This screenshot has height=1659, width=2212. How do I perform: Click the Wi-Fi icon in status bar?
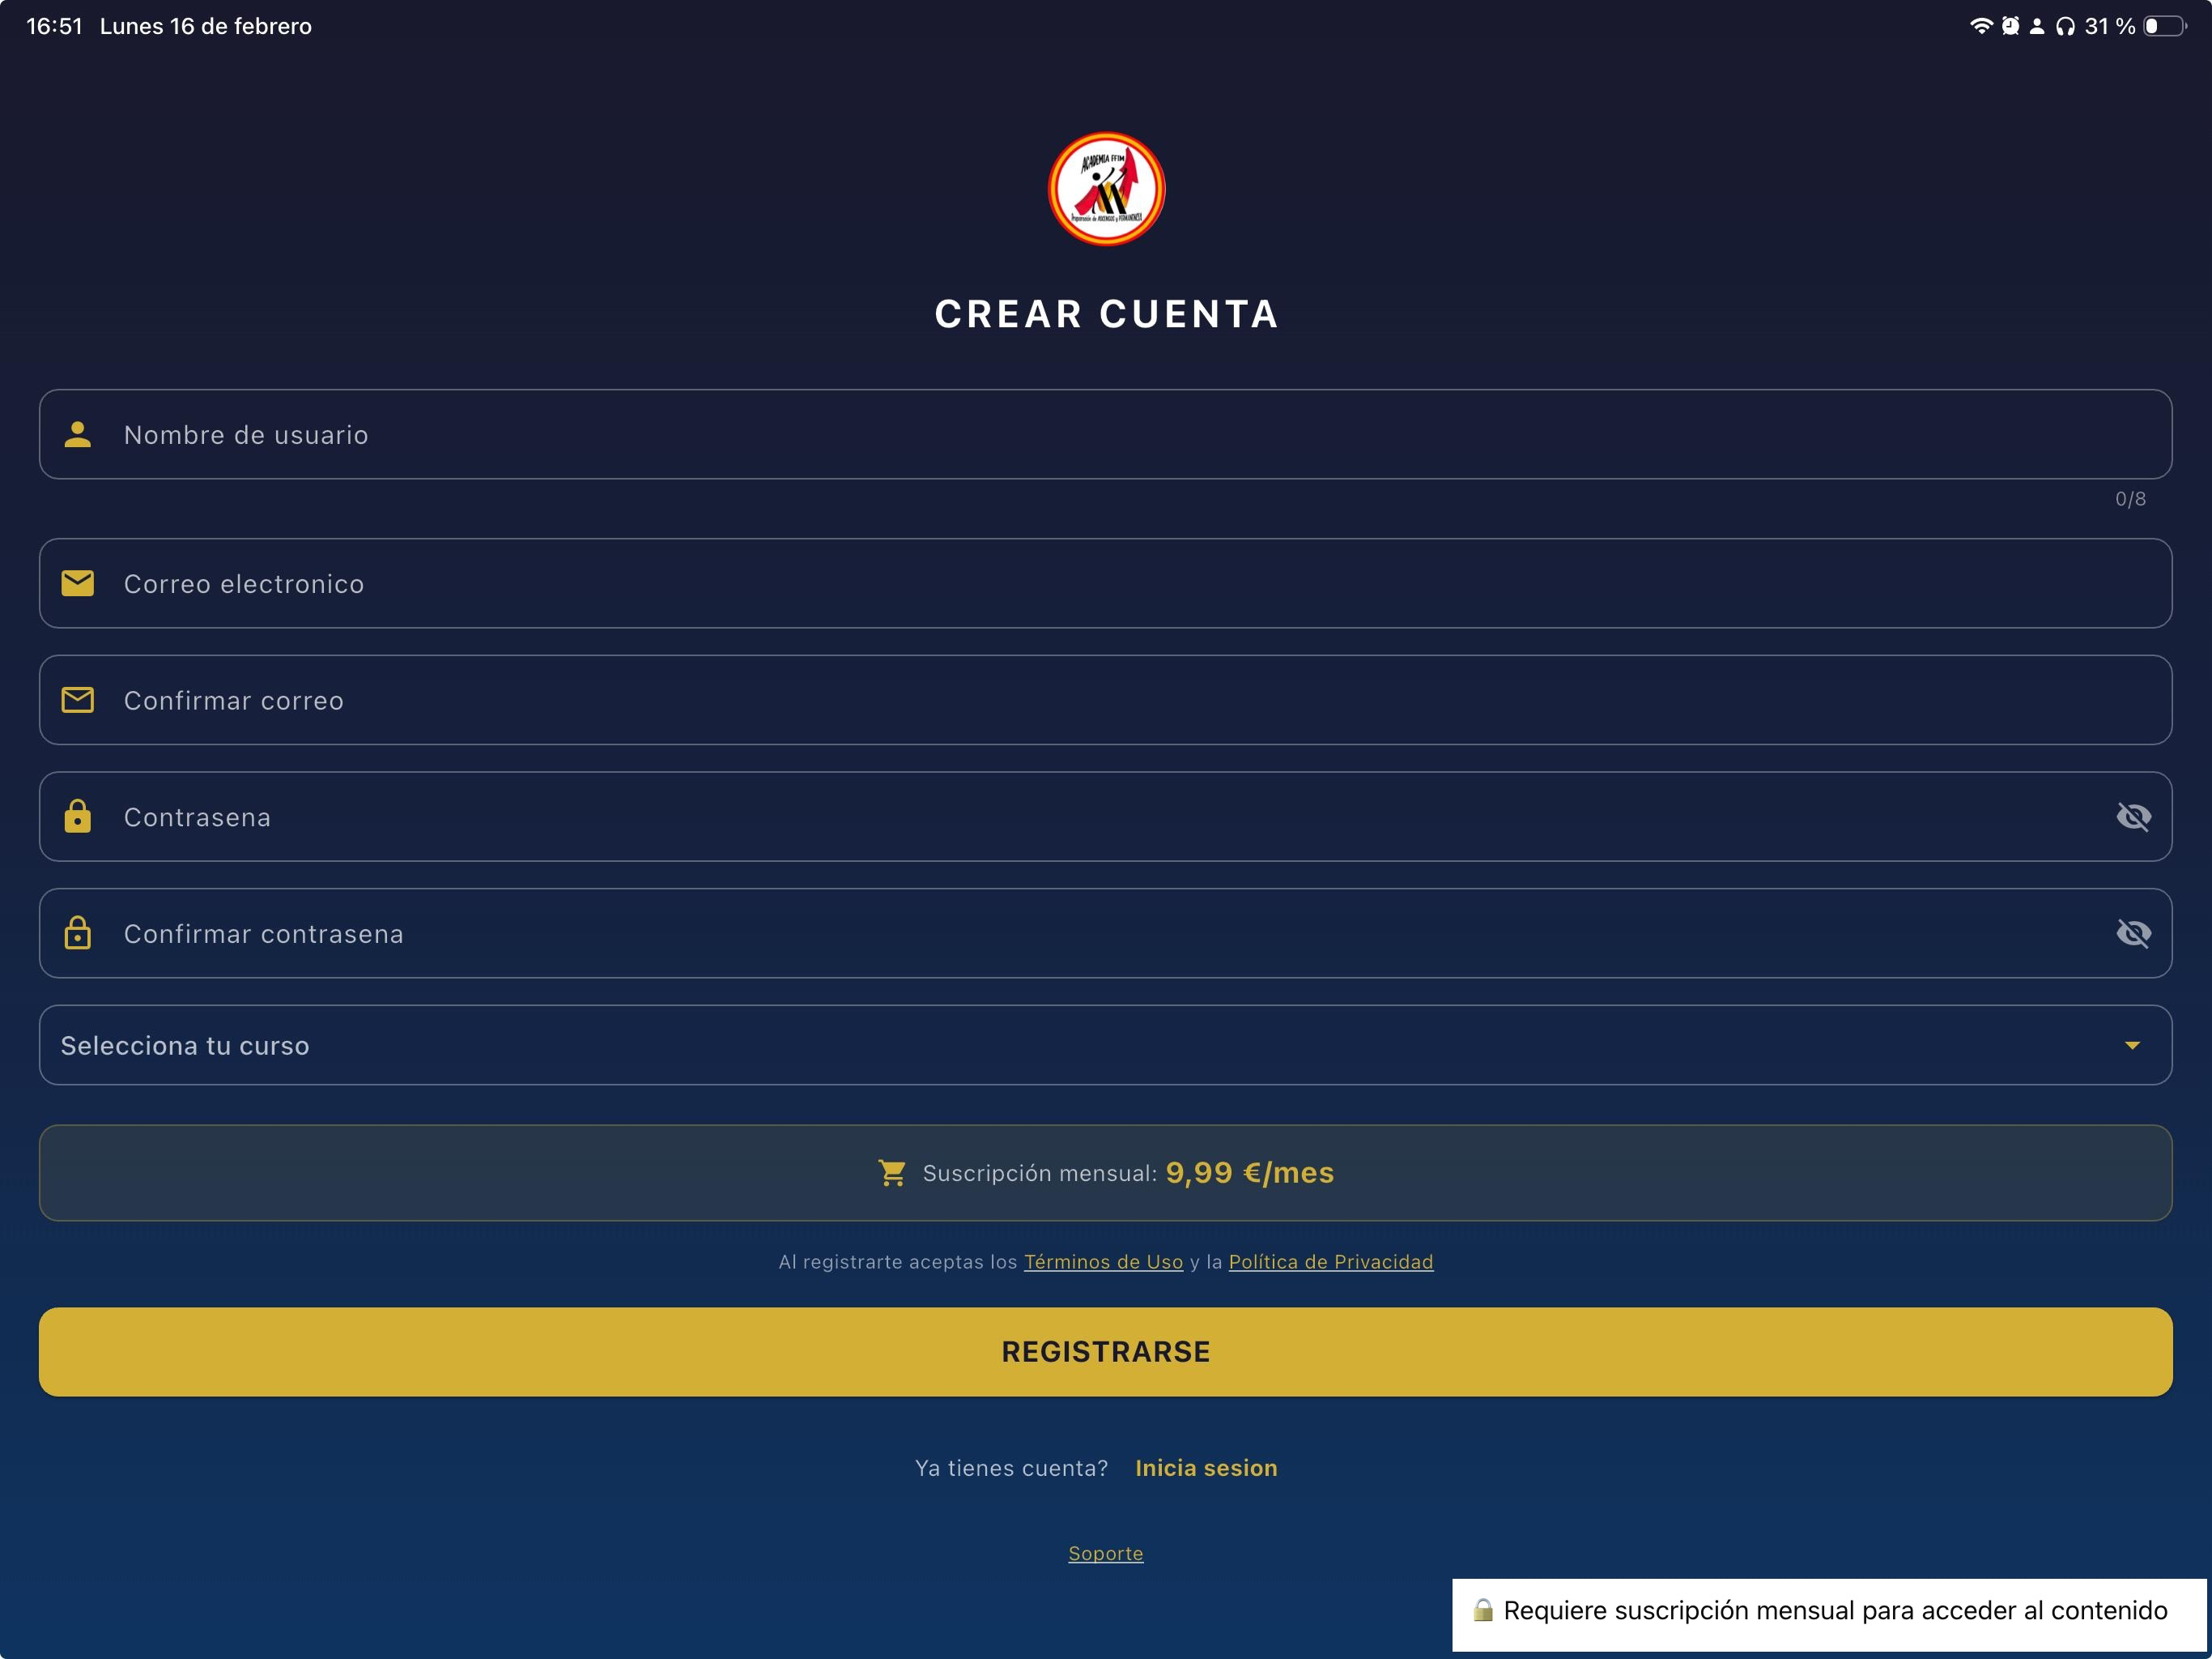(x=1981, y=26)
